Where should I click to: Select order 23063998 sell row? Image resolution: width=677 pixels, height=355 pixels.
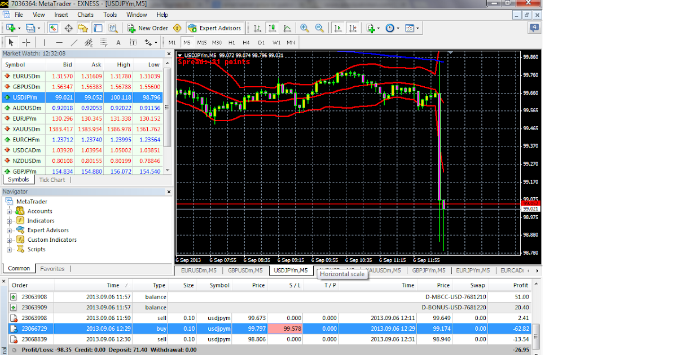click(270, 318)
